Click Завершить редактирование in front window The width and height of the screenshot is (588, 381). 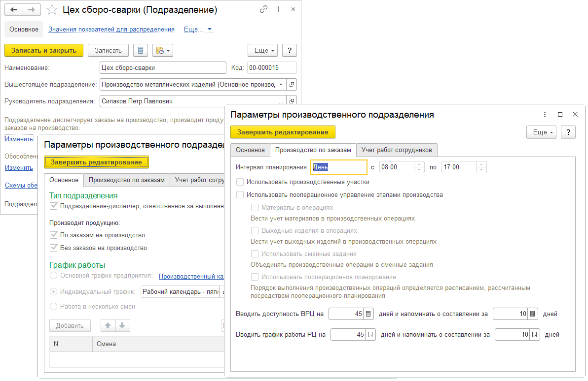pyautogui.click(x=283, y=132)
